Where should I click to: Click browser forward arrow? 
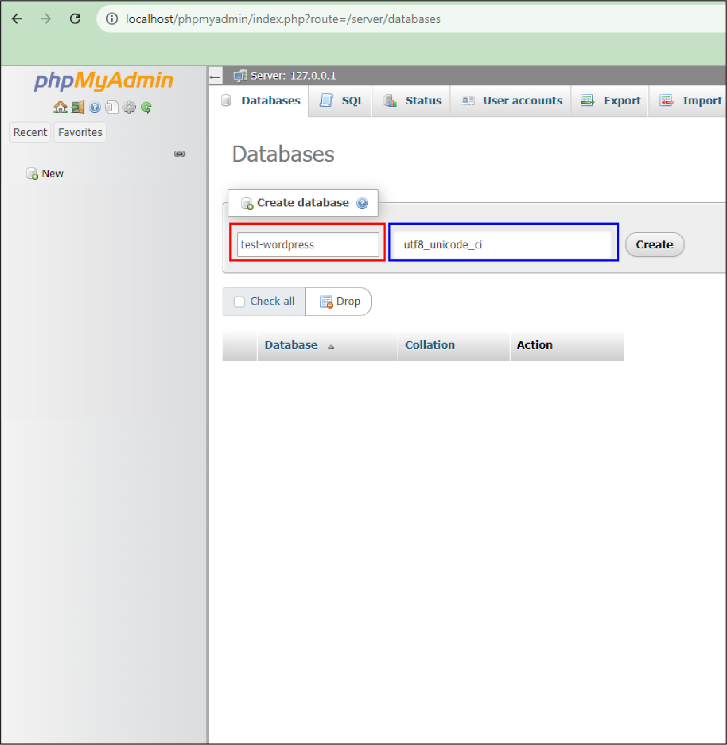point(46,19)
